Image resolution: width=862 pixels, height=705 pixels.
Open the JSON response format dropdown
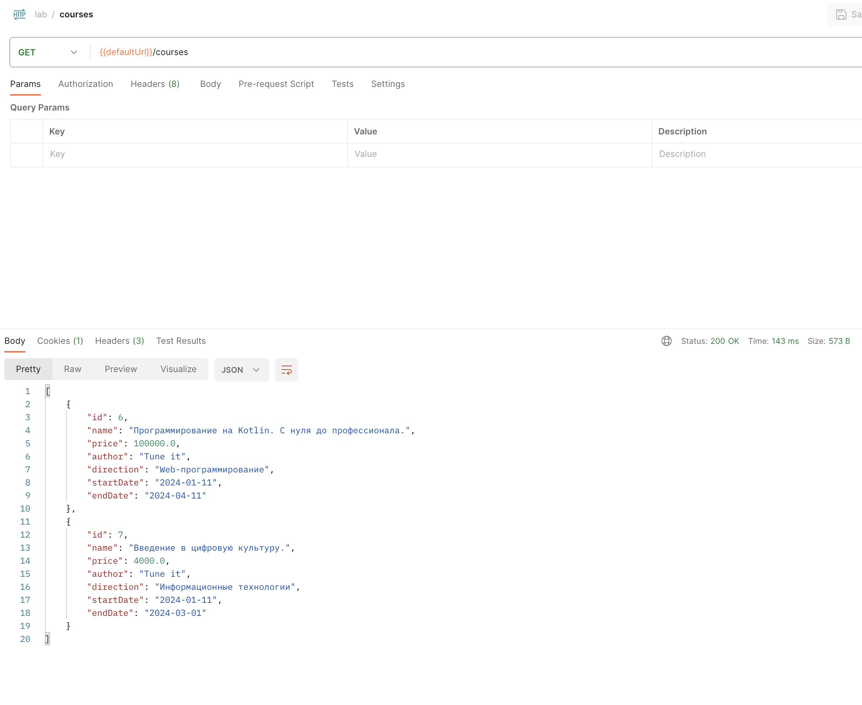pos(241,370)
